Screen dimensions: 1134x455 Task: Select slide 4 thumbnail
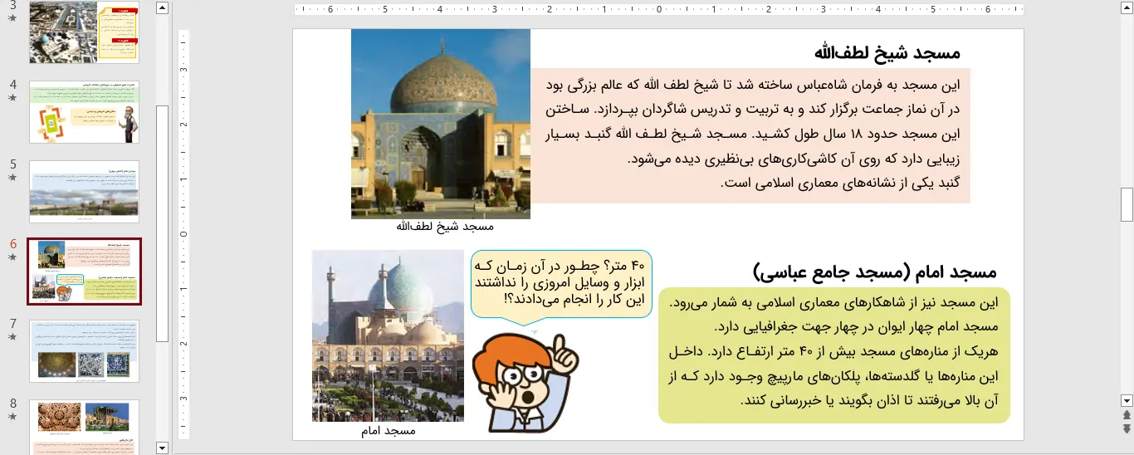(84, 112)
